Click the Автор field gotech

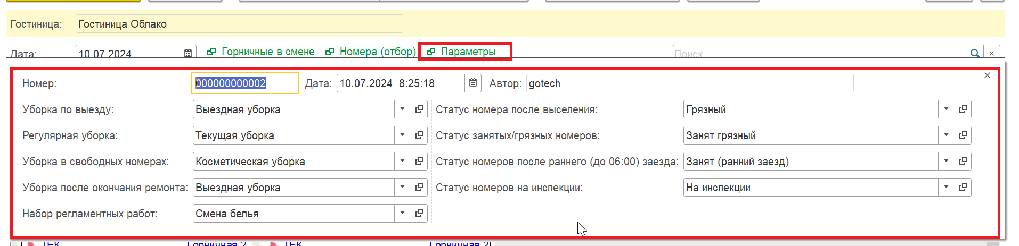pyautogui.click(x=690, y=83)
